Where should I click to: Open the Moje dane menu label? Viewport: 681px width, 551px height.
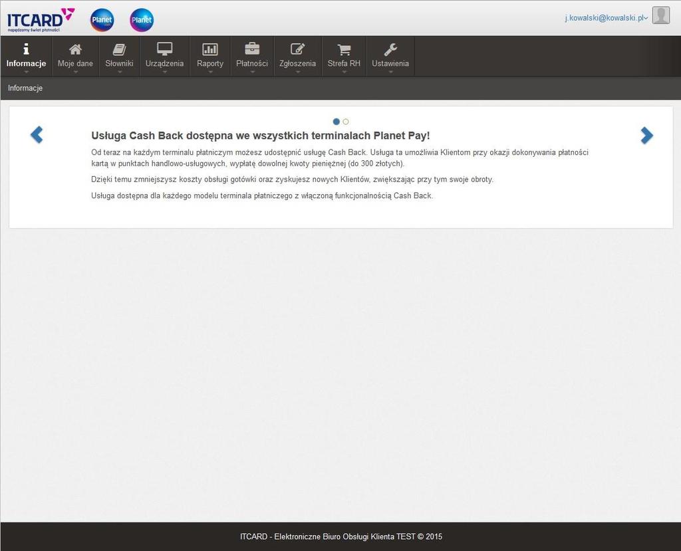[x=76, y=63]
